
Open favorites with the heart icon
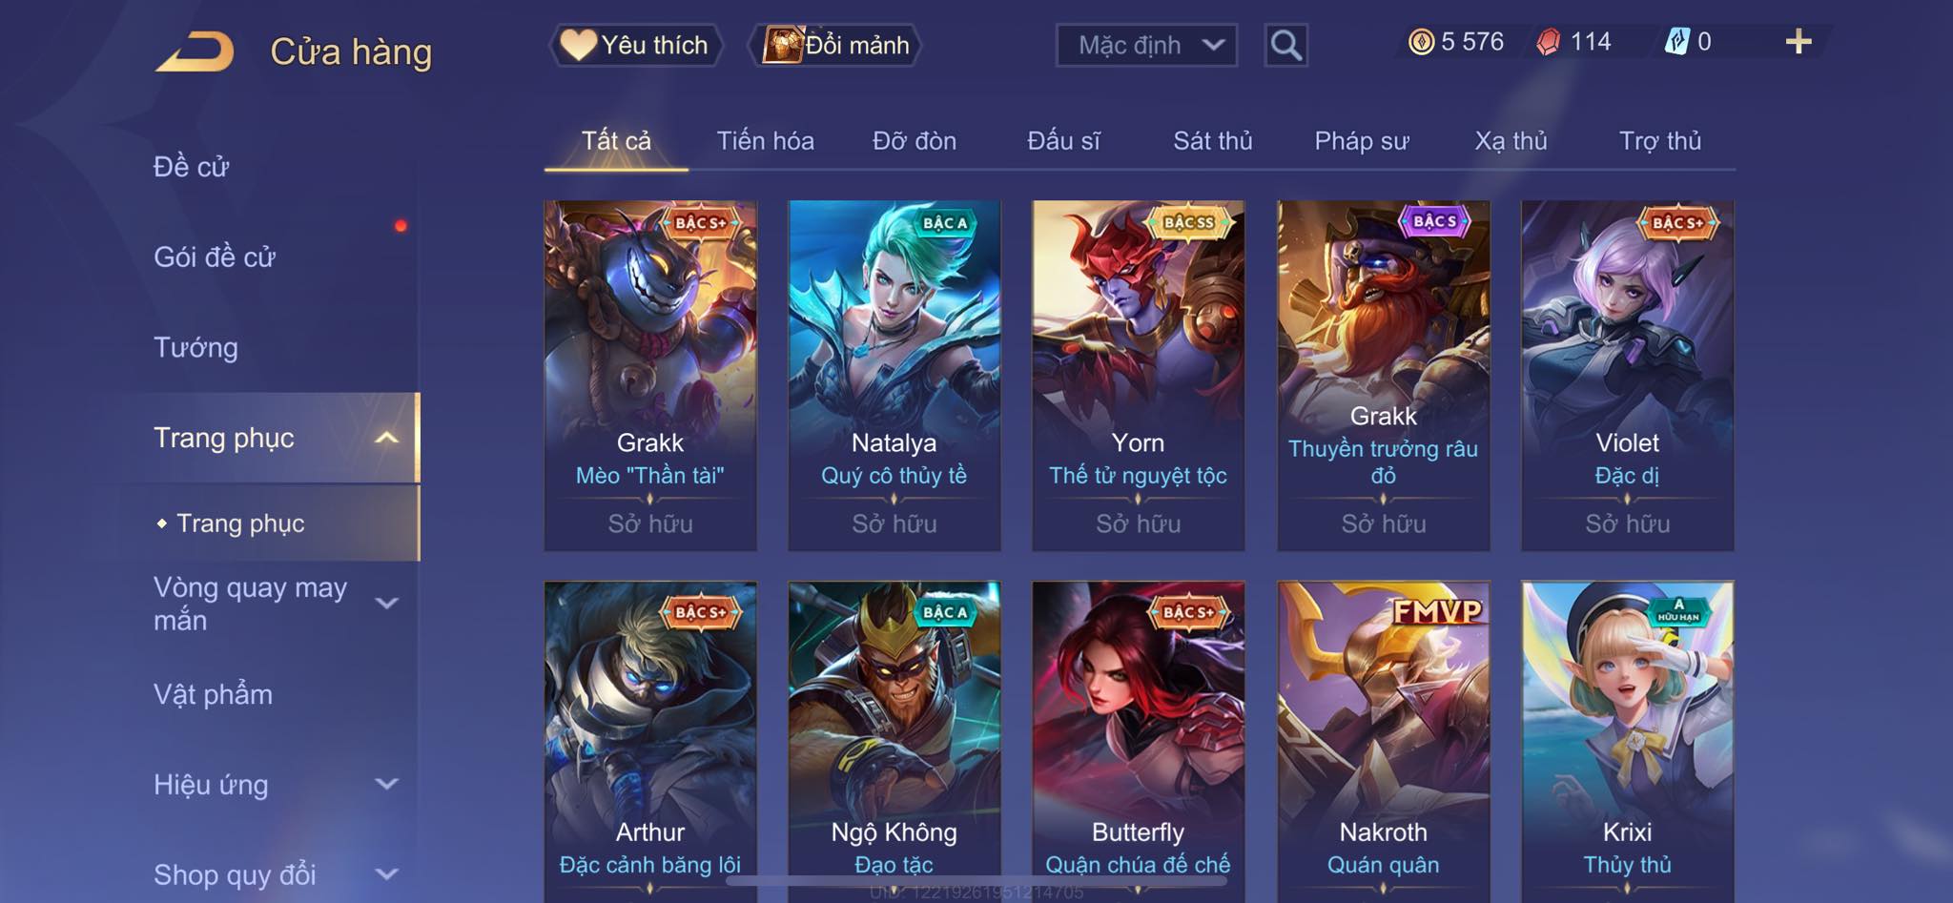click(x=578, y=44)
